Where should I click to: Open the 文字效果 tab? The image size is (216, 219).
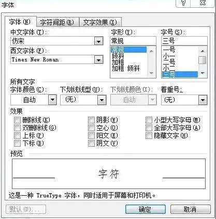coord(100,22)
